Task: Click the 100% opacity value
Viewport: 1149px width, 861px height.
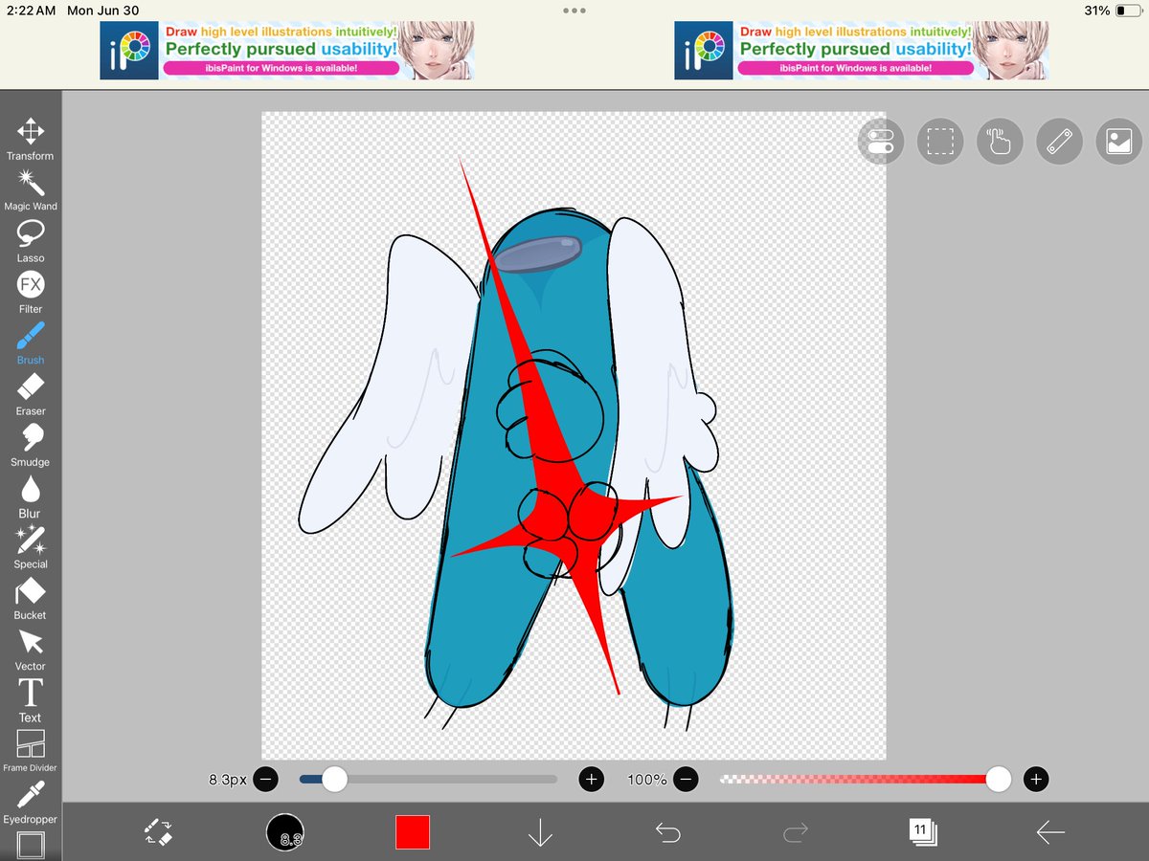Action: pos(647,780)
